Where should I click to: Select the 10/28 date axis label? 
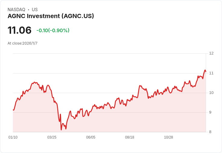169,137
